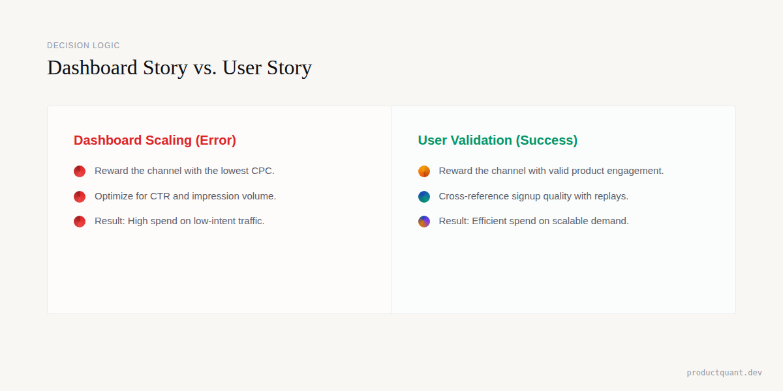Click the 'DECISION LOGIC' label
This screenshot has height=391, width=783.
pos(84,46)
